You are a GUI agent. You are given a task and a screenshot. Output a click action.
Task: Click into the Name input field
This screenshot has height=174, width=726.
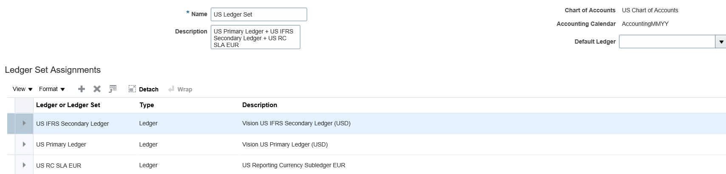258,14
